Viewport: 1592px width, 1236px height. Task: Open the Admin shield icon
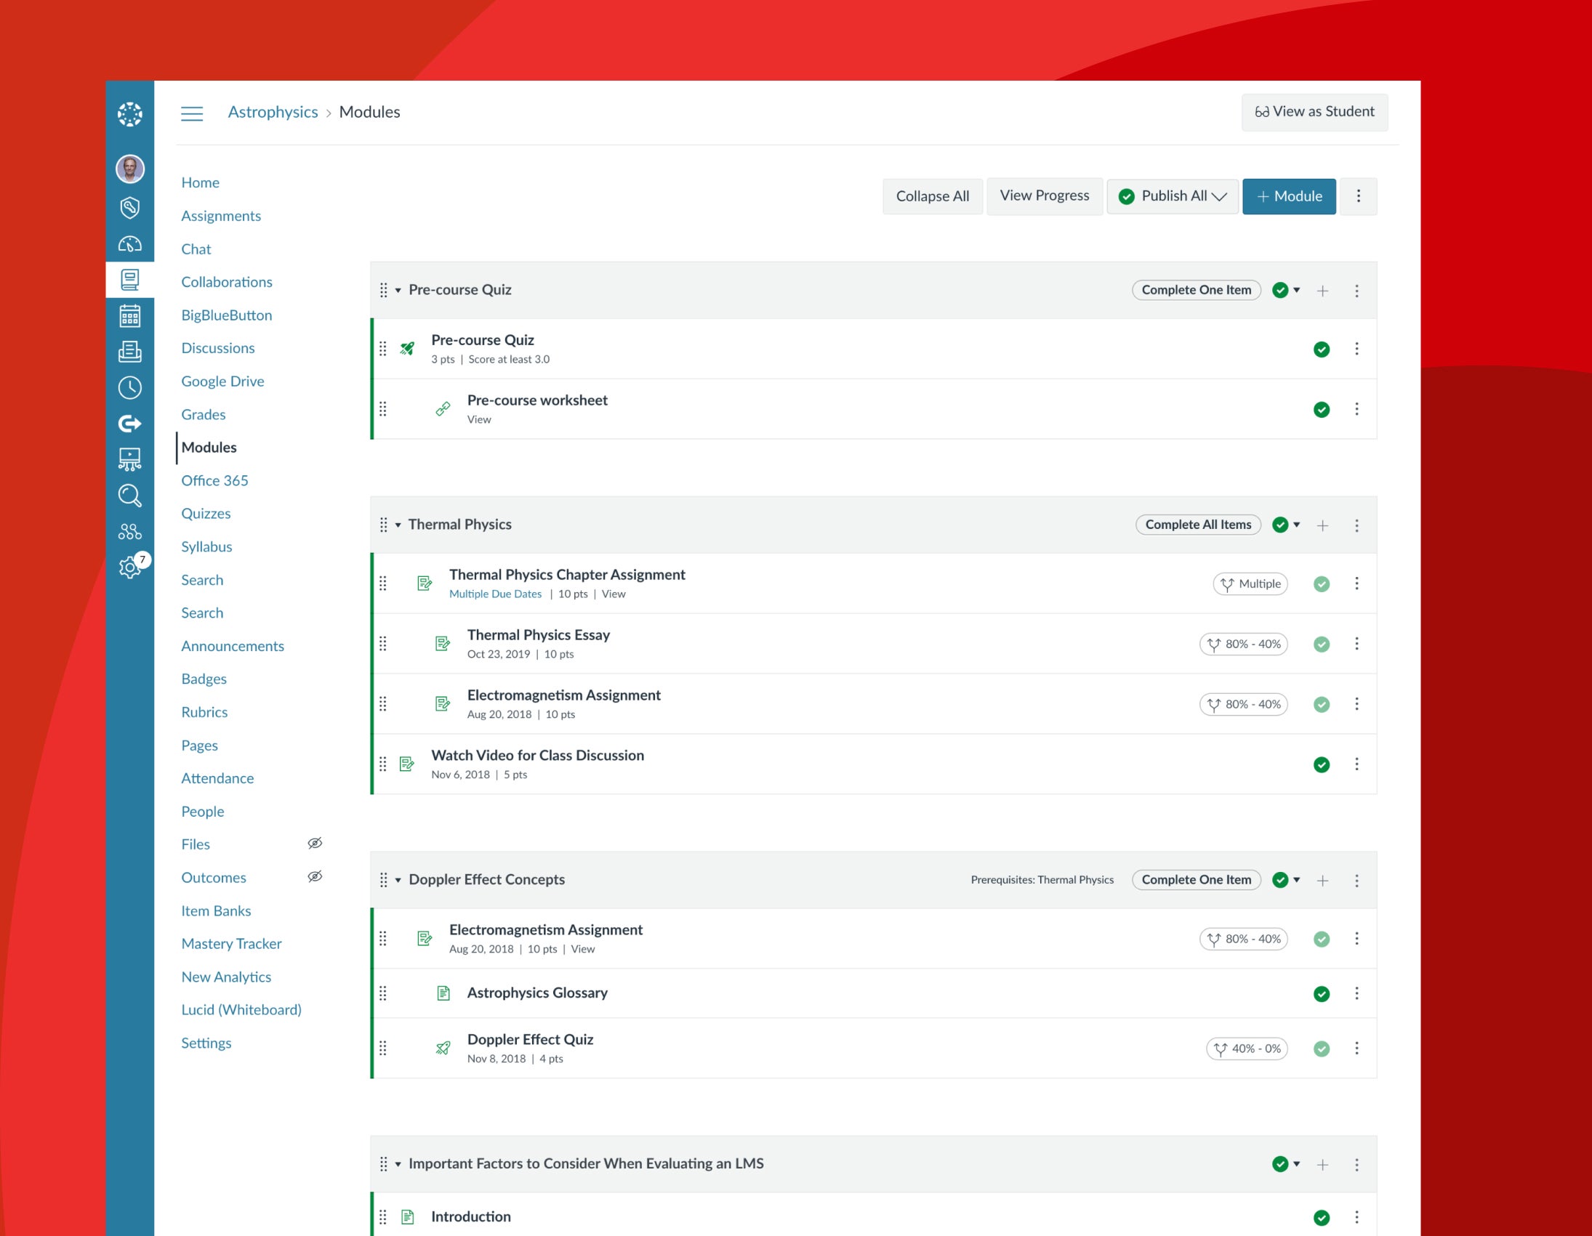click(x=129, y=208)
